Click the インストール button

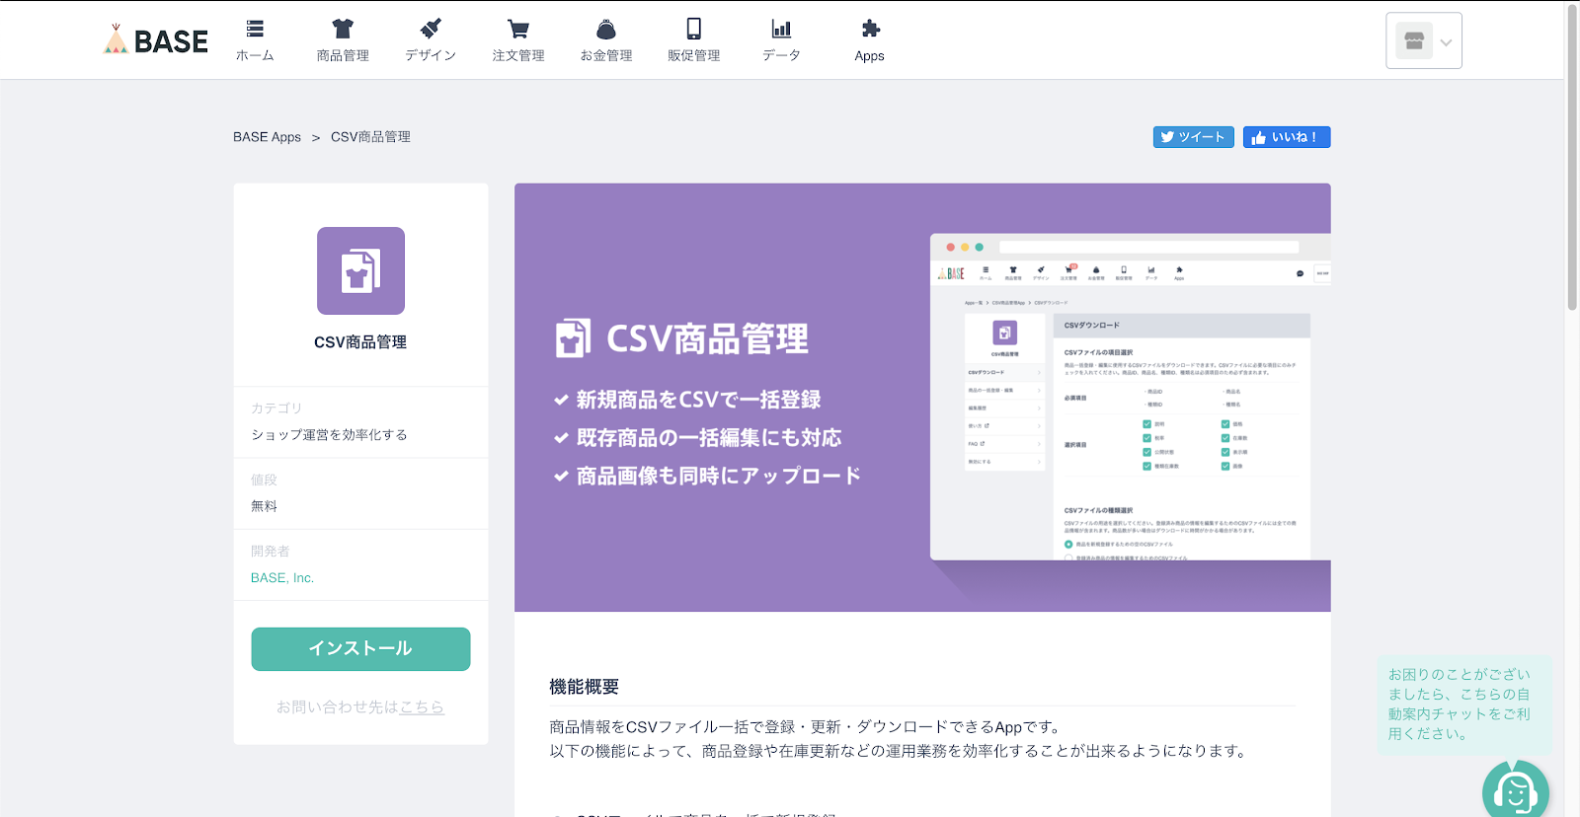click(360, 649)
